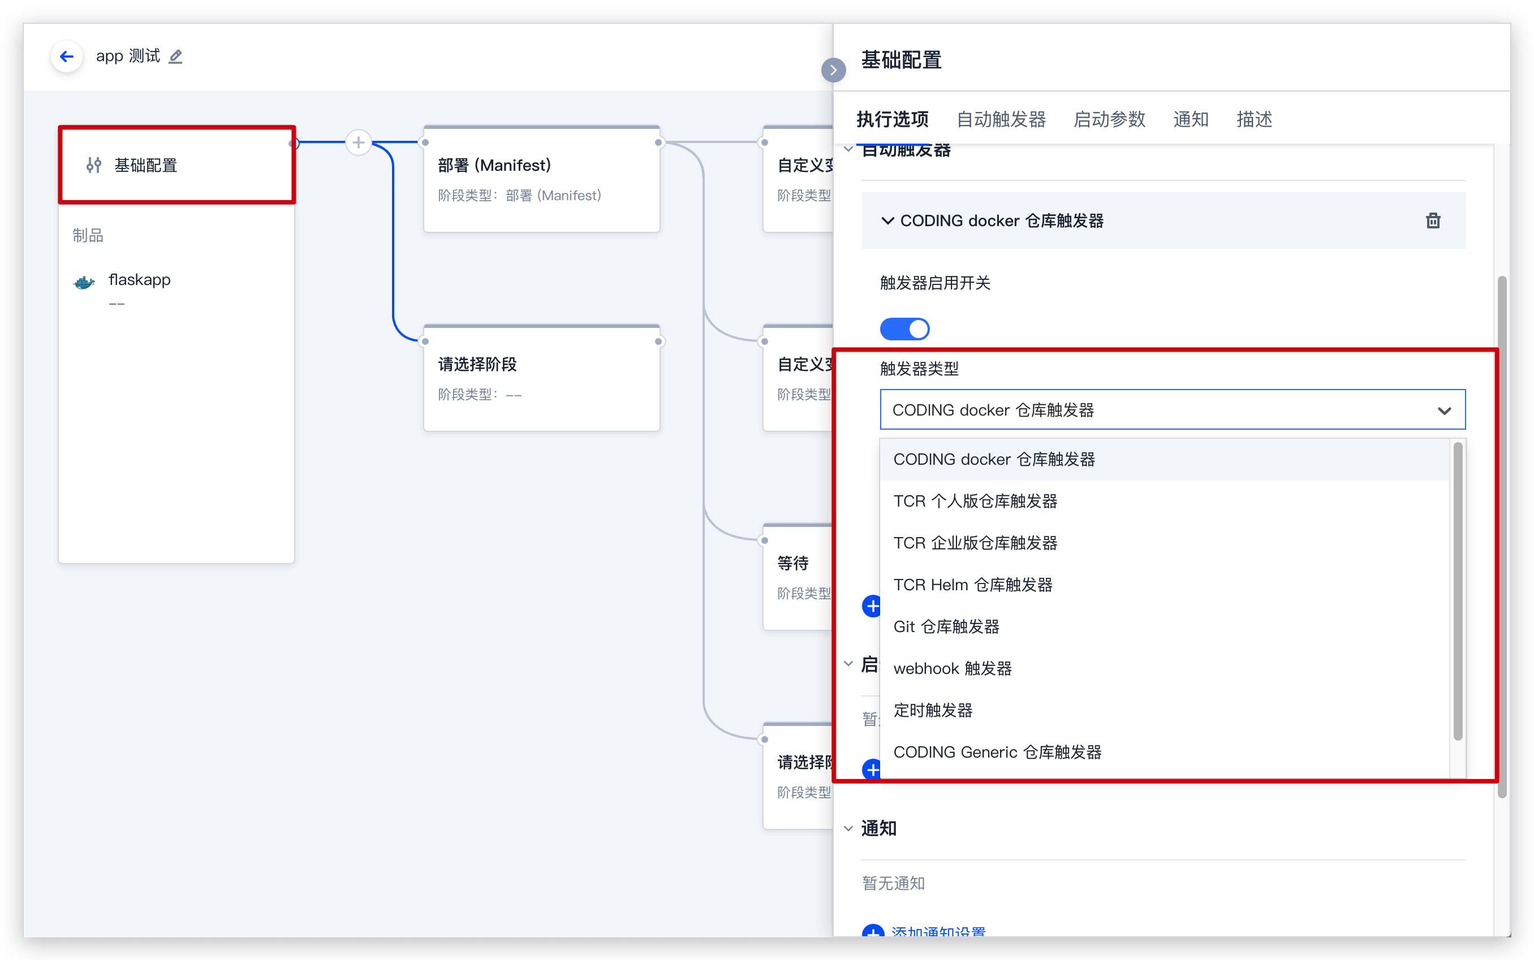The height and width of the screenshot is (960, 1534).
Task: Click the flaskapp docker icon
Action: click(84, 282)
